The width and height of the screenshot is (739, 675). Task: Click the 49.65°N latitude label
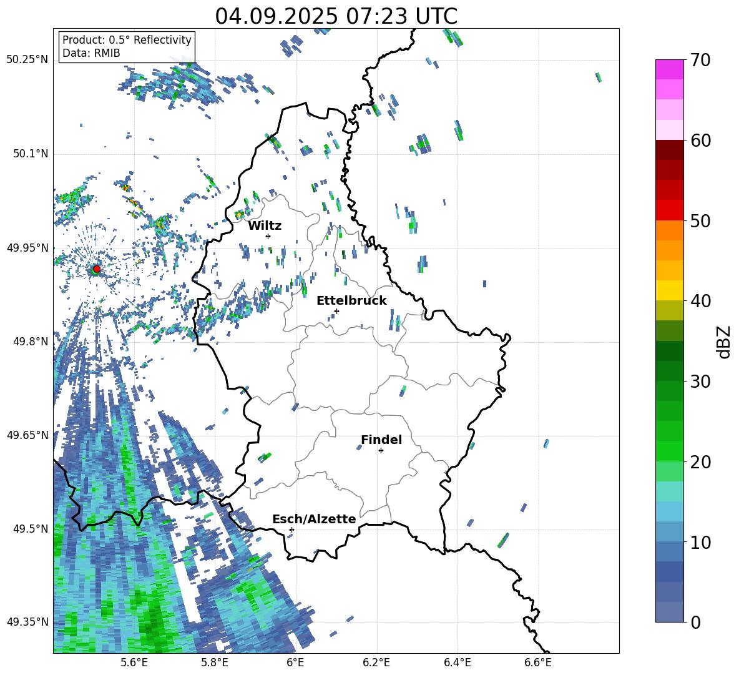click(x=27, y=435)
